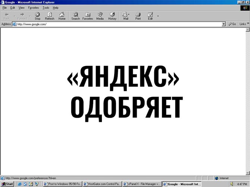The image size is (250, 187).
Task: Show the browsing History panel
Action: (112, 16)
